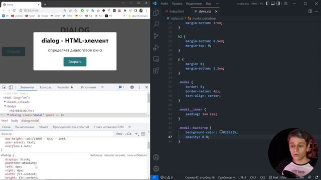Open the Вид menu in VS Code
321x180 pixels.
tap(209, 3)
